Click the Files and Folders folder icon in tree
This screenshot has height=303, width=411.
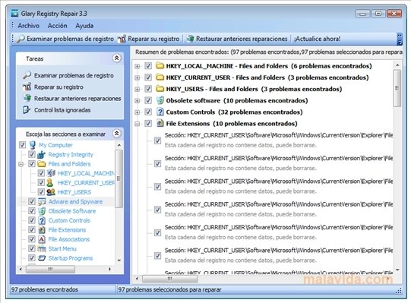point(42,164)
